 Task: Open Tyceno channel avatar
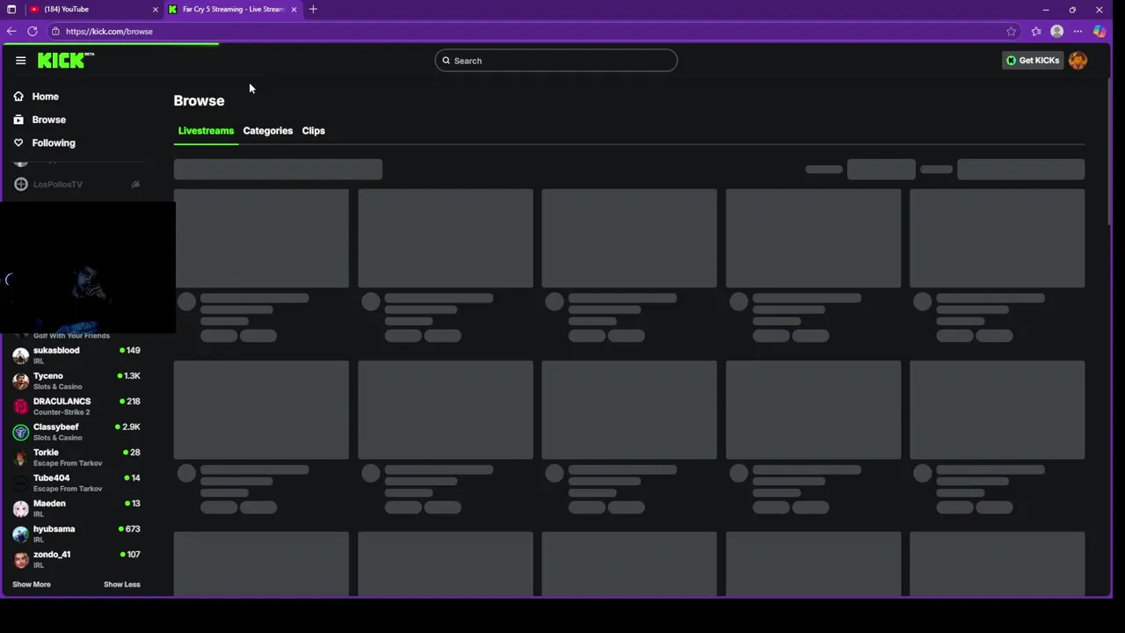click(20, 381)
